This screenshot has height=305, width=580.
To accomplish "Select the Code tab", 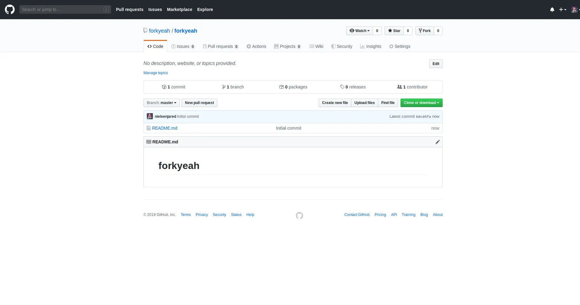I will [x=155, y=46].
